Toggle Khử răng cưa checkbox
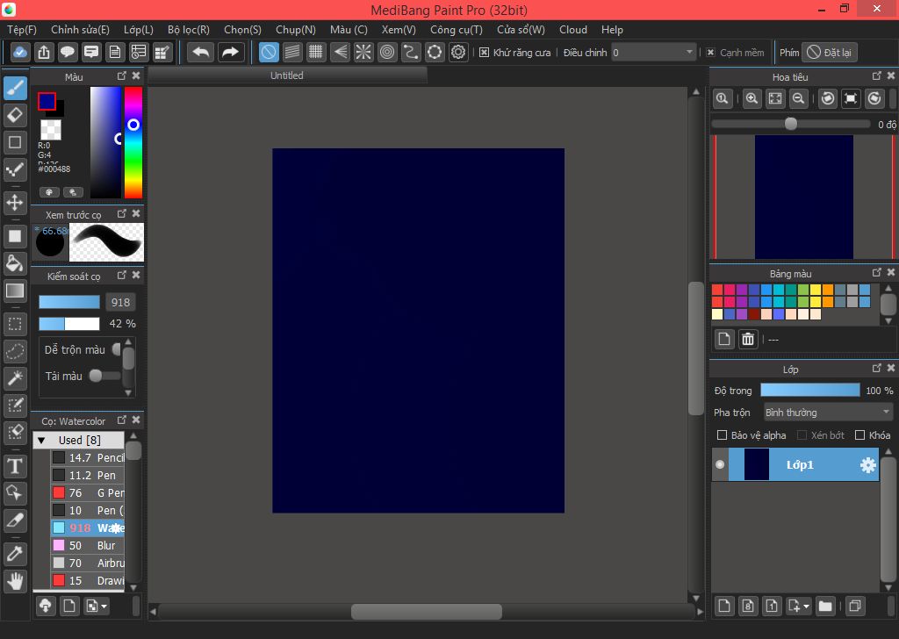Image resolution: width=899 pixels, height=639 pixels. pyautogui.click(x=484, y=52)
